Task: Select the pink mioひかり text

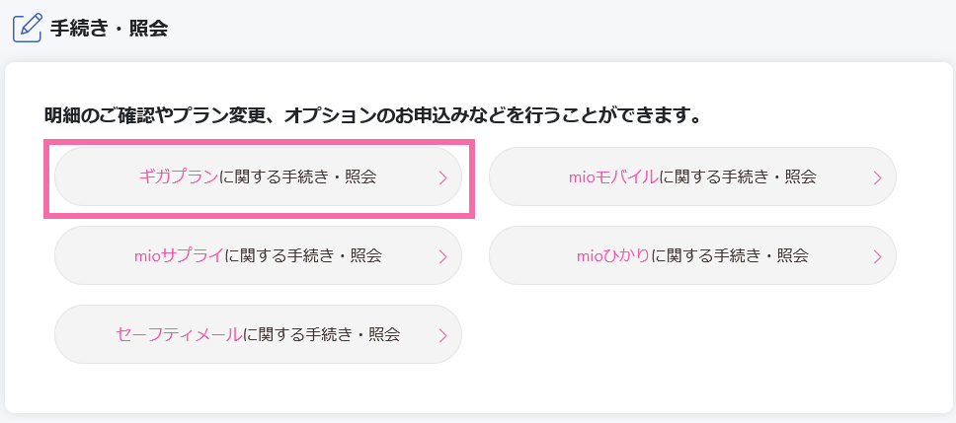Action: [613, 255]
